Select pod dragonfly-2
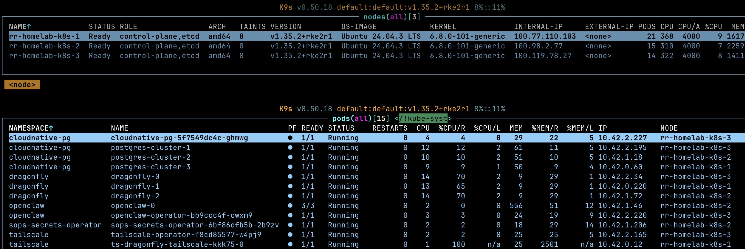745x249 pixels. (x=377, y=196)
